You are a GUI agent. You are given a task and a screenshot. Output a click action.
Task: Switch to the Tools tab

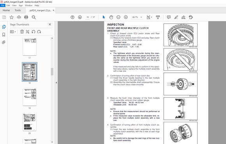(18, 11)
